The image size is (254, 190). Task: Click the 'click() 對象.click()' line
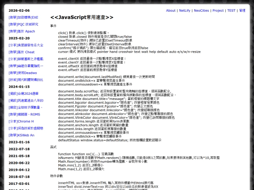pos(84,33)
